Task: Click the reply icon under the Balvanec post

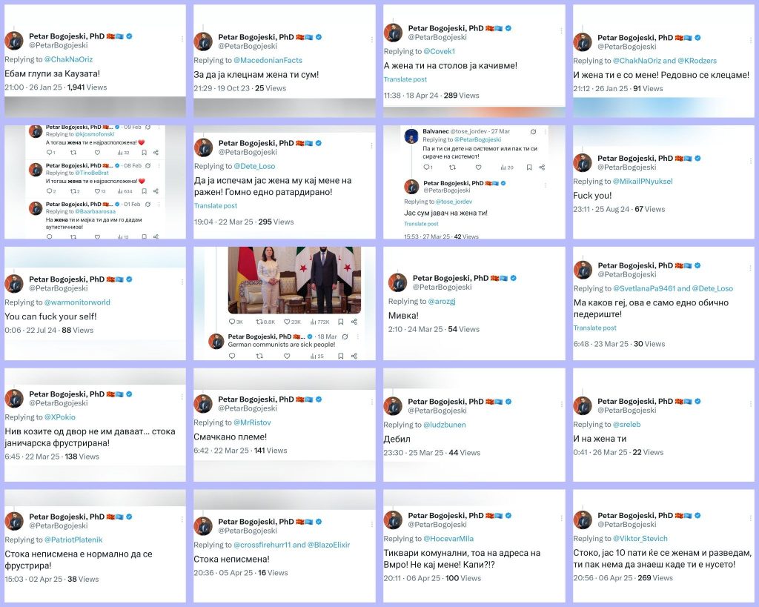Action: coord(428,167)
